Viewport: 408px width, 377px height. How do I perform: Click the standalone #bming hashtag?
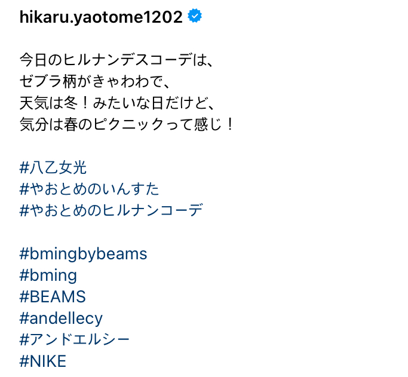coord(48,275)
